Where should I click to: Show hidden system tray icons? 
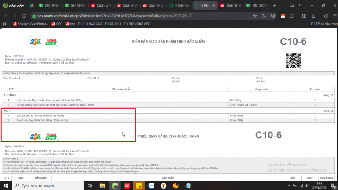pyautogui.click(x=289, y=186)
